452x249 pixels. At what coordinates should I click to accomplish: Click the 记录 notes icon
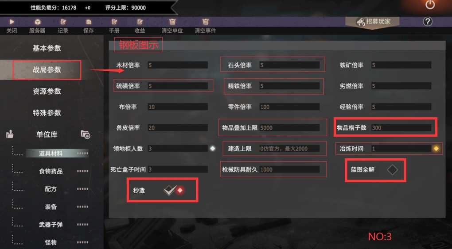63,22
